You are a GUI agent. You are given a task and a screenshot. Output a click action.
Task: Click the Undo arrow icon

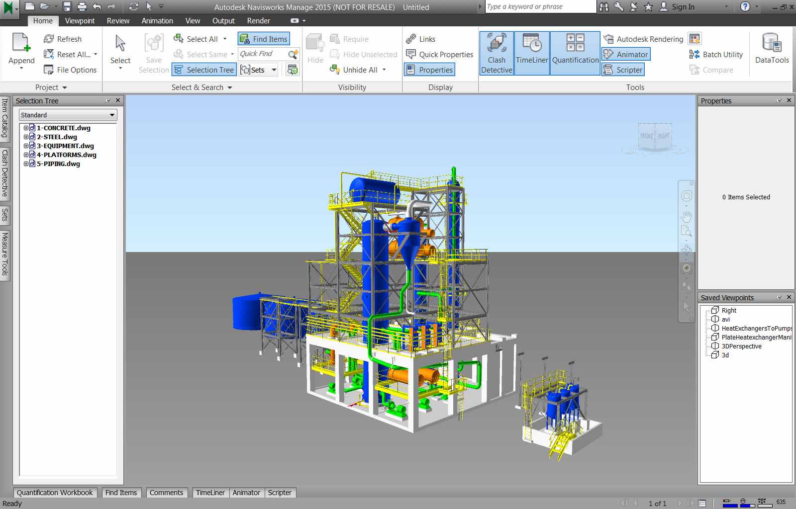[x=97, y=6]
